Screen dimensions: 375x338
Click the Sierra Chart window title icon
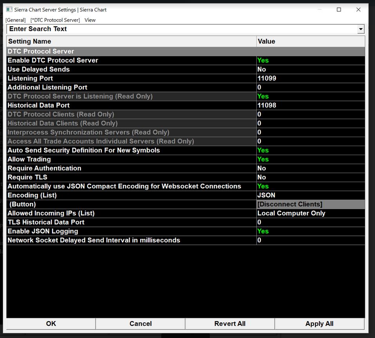tap(9, 9)
